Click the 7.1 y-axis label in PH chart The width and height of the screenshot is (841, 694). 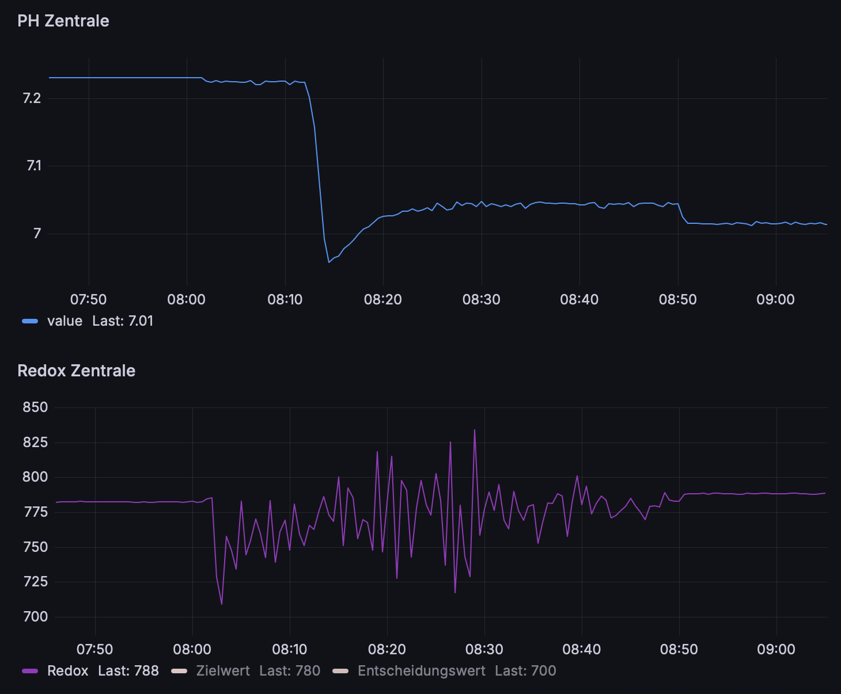pyautogui.click(x=33, y=166)
